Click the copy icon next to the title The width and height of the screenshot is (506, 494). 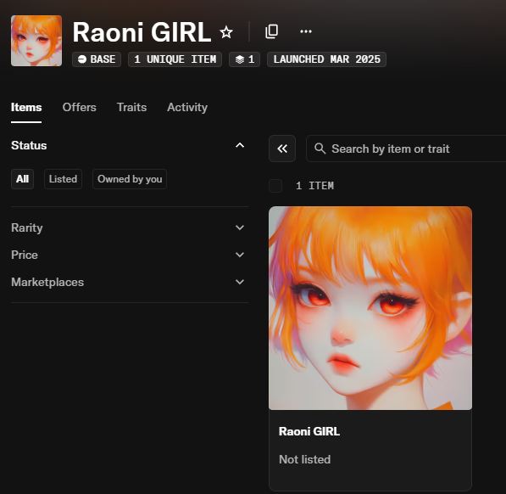[x=271, y=31]
